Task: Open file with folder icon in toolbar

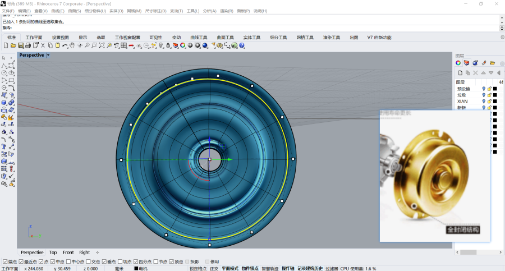Action: point(13,45)
